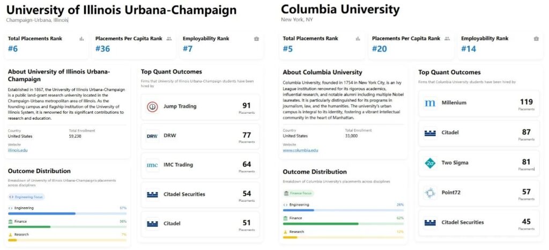Open the illinois.edu website link
Viewport: 549px width, 250px height.
point(18,150)
